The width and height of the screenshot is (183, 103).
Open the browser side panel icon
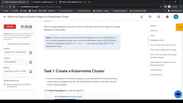[x=165, y=7]
